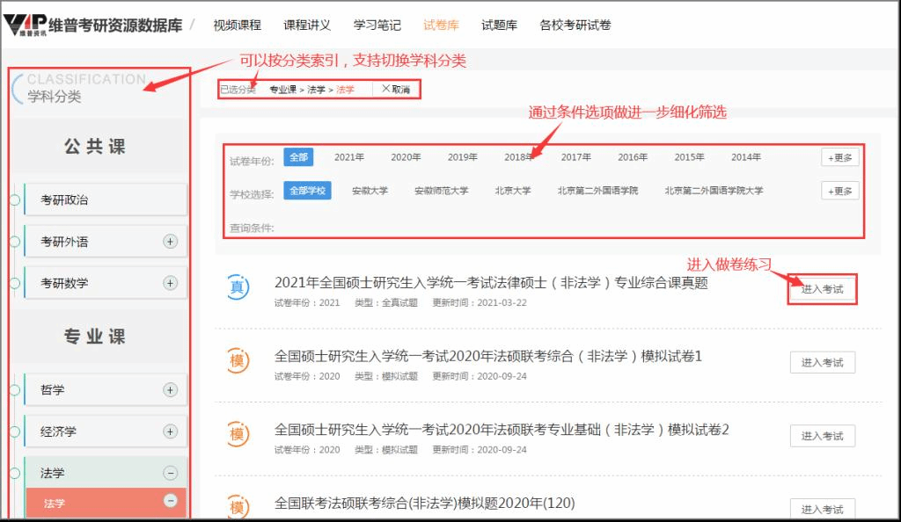
Task: Select 全部 in the year filter
Action: 298,157
